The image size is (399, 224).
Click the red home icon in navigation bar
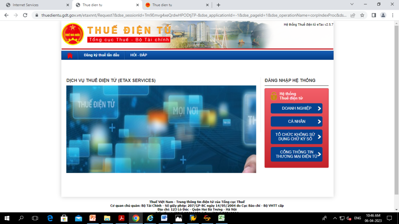tap(70, 55)
